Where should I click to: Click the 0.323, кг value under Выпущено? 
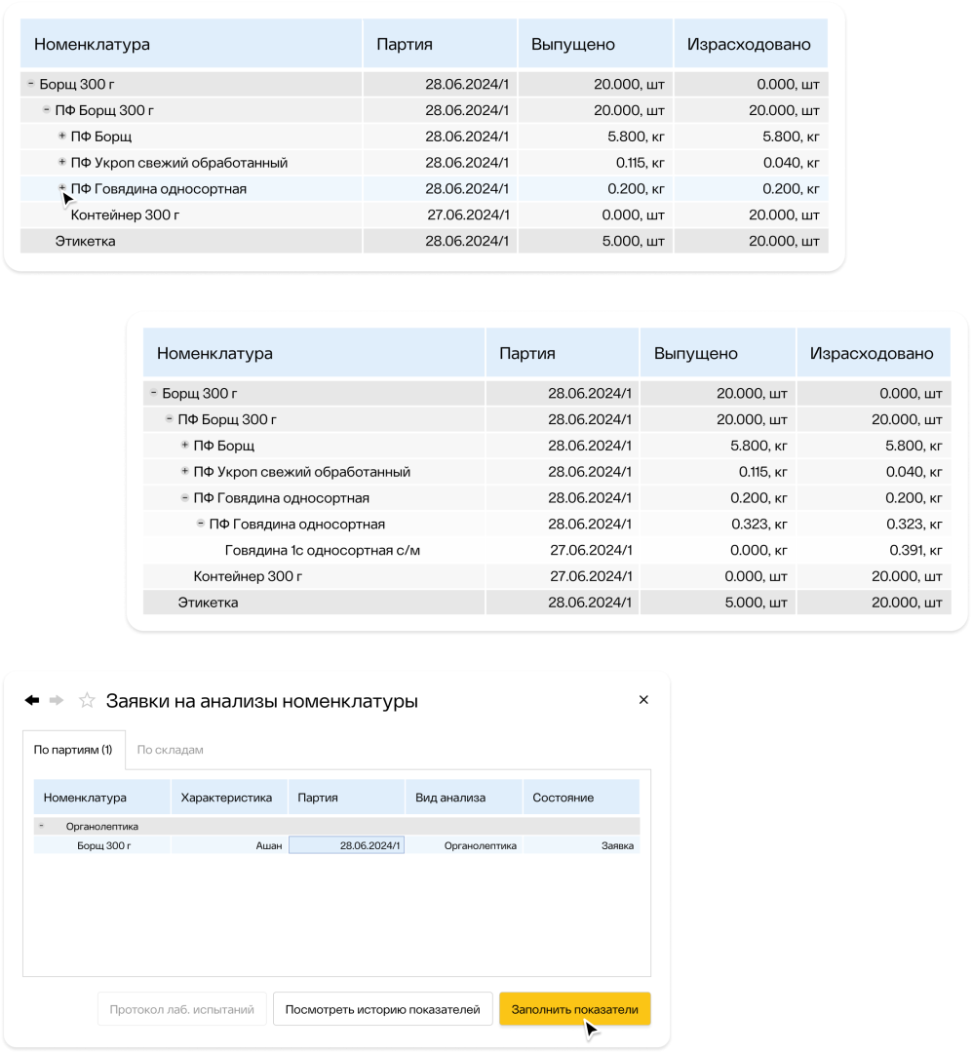(758, 524)
